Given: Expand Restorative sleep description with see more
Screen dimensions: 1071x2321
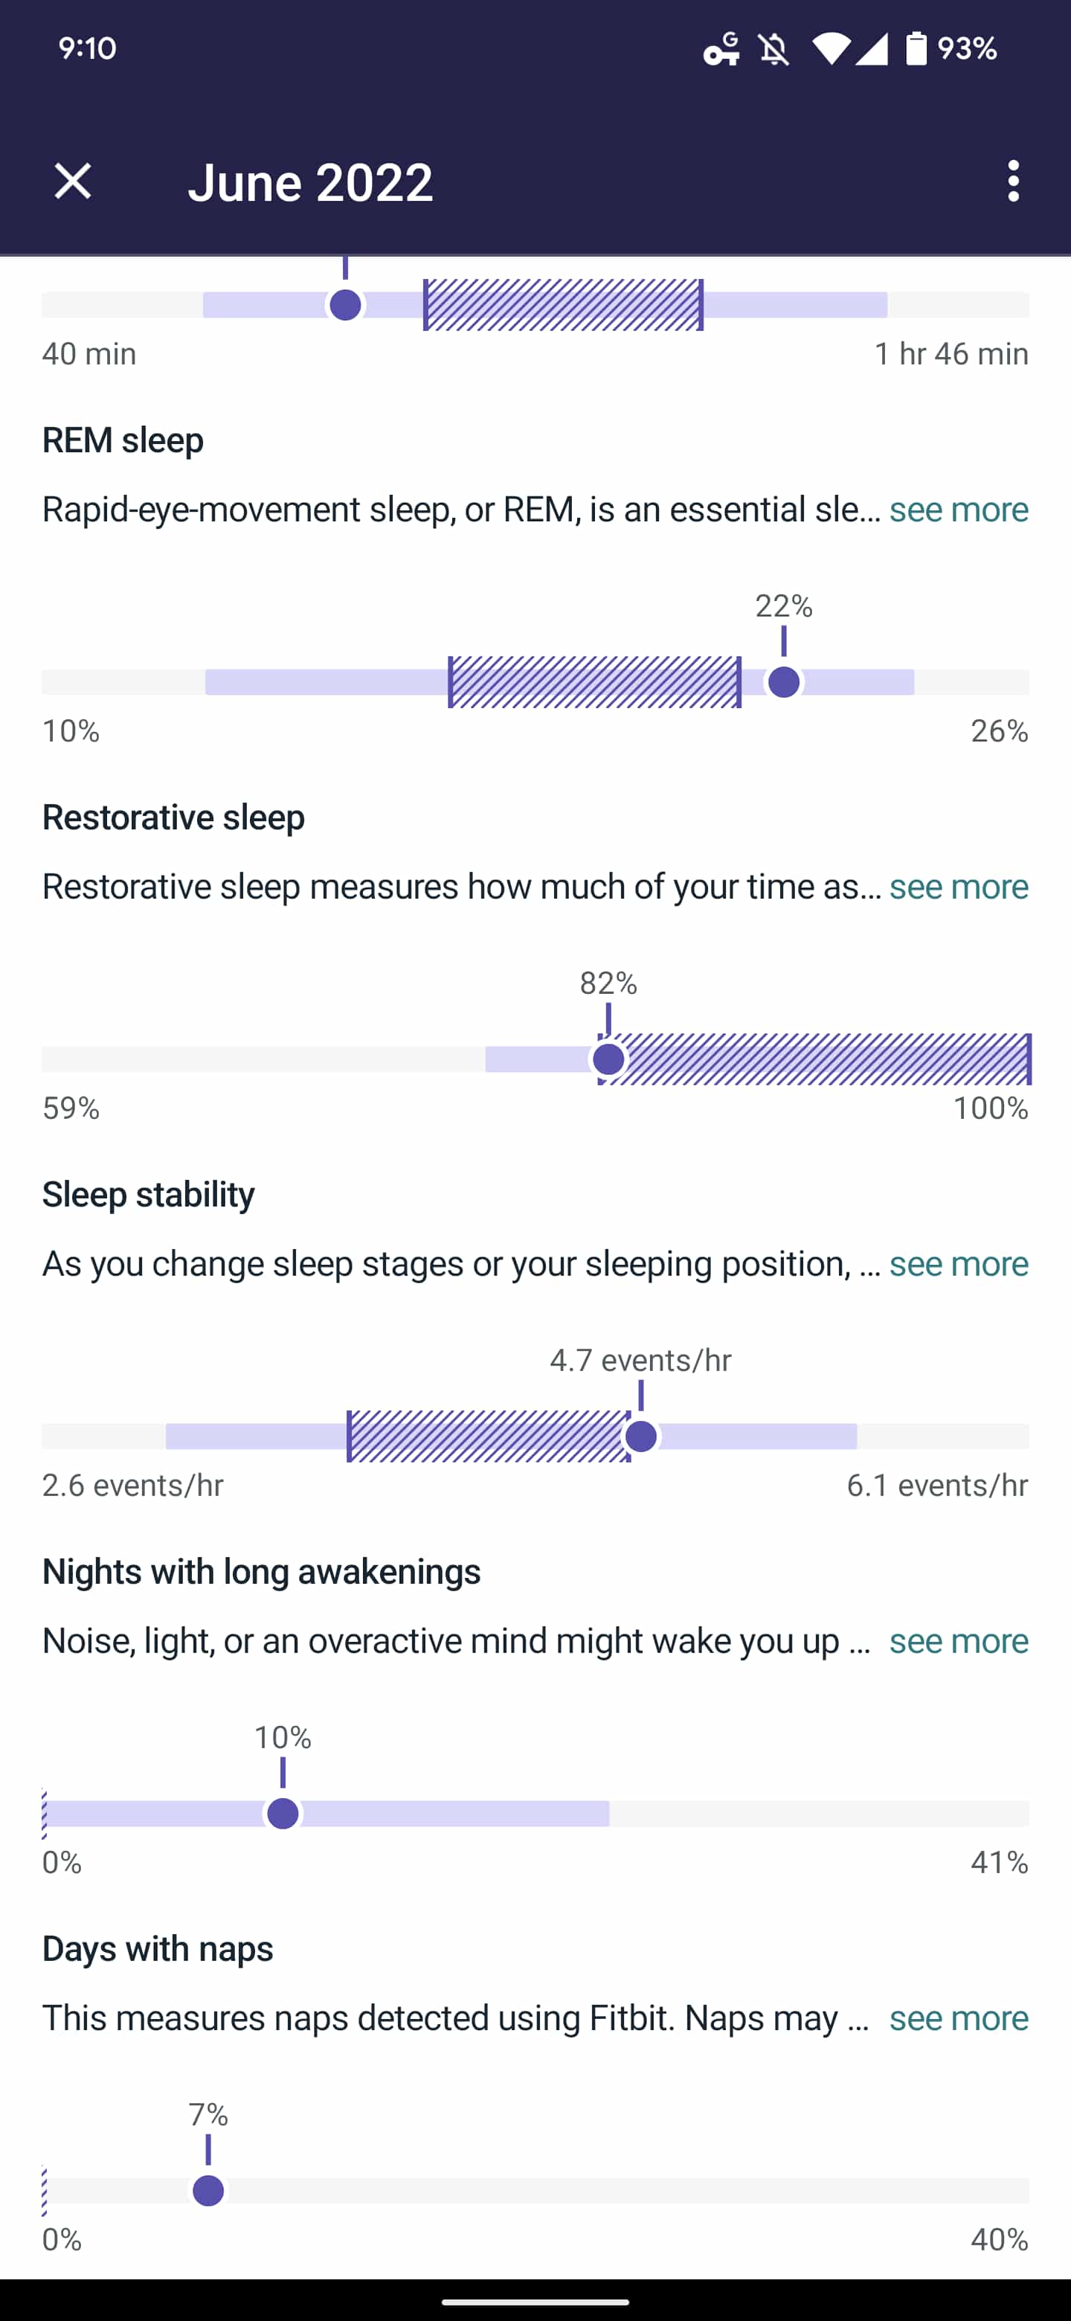Looking at the screenshot, I should click(x=959, y=887).
